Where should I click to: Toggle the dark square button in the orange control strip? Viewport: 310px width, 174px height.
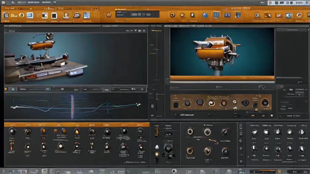[x=176, y=105]
